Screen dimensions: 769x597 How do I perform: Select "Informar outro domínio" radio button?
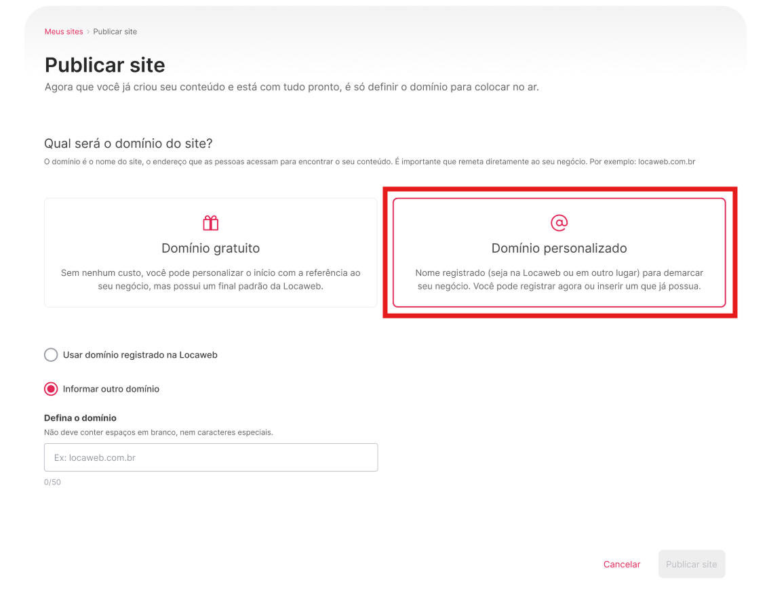click(51, 389)
